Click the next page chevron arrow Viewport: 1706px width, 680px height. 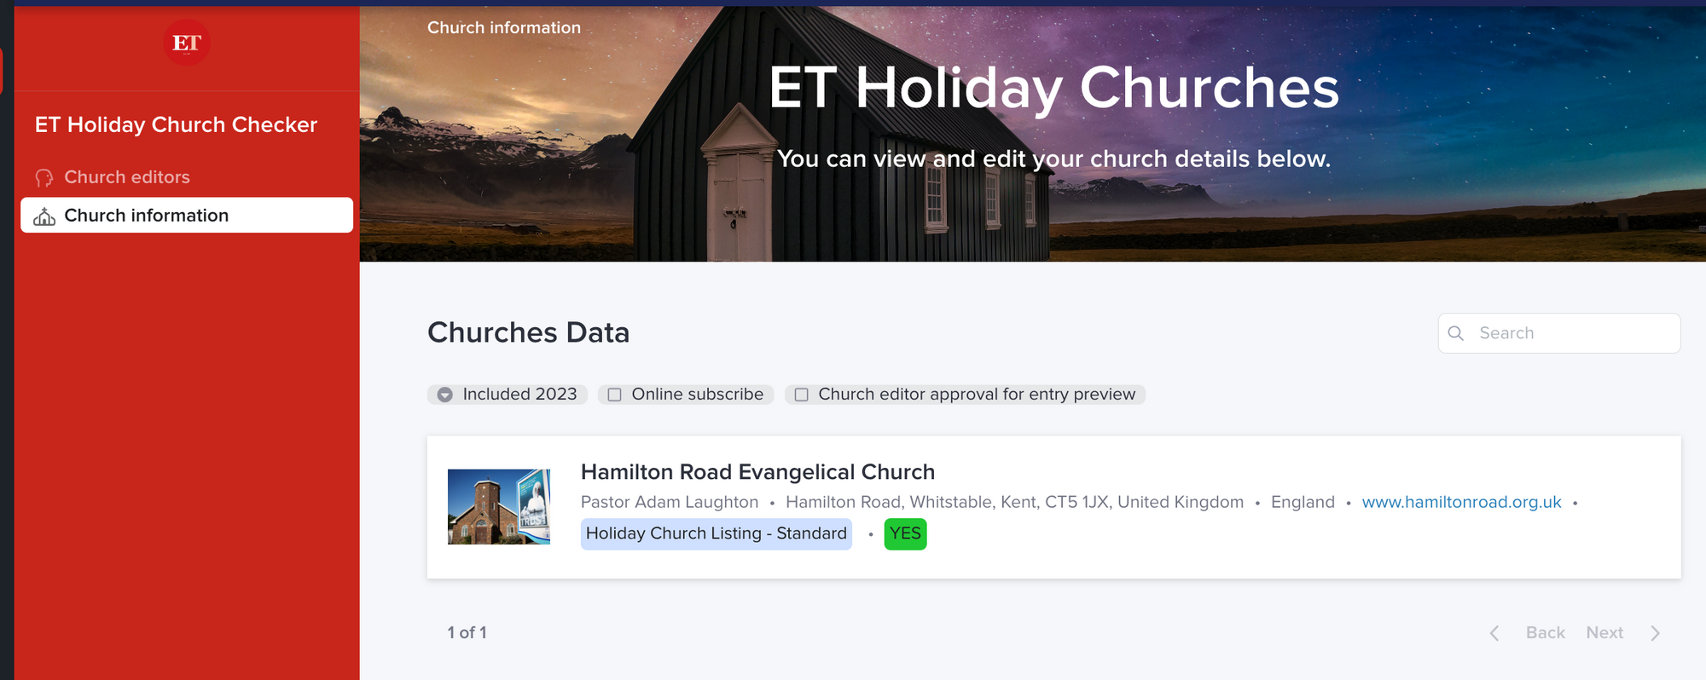(1656, 633)
